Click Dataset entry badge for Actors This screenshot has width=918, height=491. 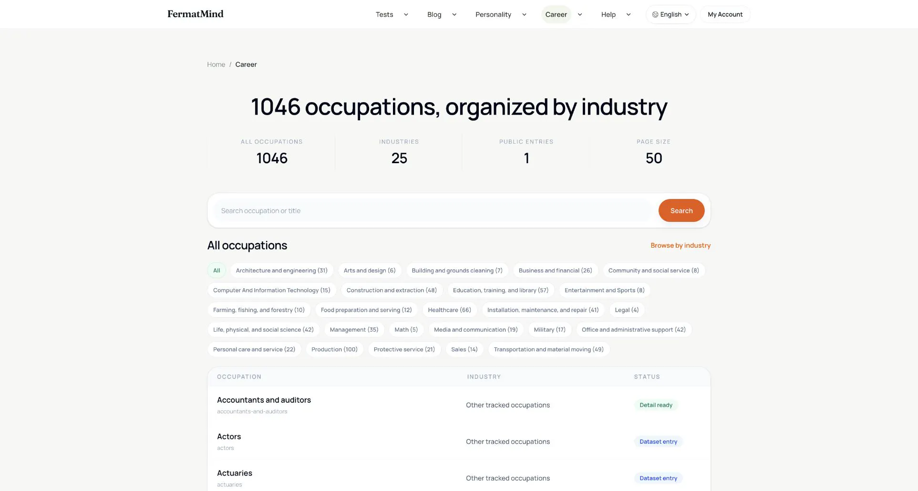point(658,441)
